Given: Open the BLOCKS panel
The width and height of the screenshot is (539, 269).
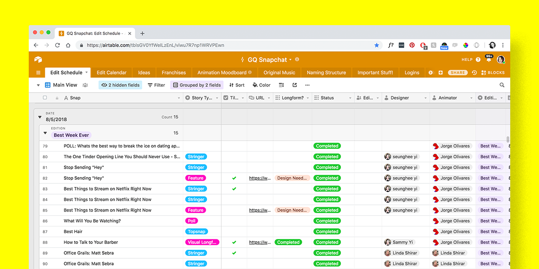Looking at the screenshot, I should (x=493, y=73).
